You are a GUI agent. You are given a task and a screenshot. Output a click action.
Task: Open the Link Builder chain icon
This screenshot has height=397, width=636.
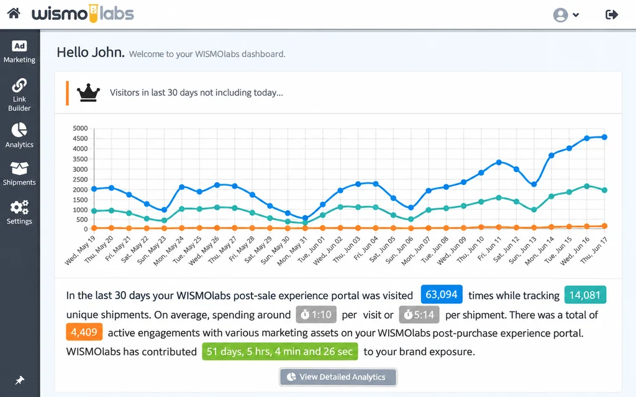click(x=19, y=86)
